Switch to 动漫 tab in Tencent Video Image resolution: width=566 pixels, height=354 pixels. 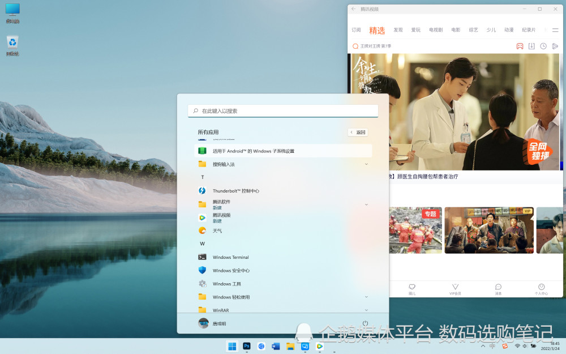pos(509,30)
